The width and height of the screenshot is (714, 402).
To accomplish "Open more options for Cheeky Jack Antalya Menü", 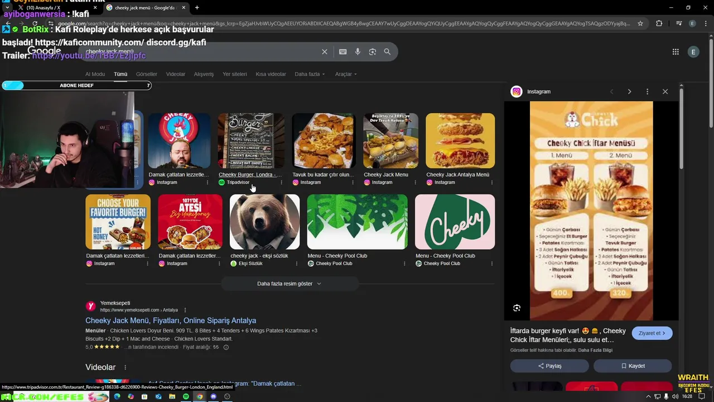I will pyautogui.click(x=491, y=183).
